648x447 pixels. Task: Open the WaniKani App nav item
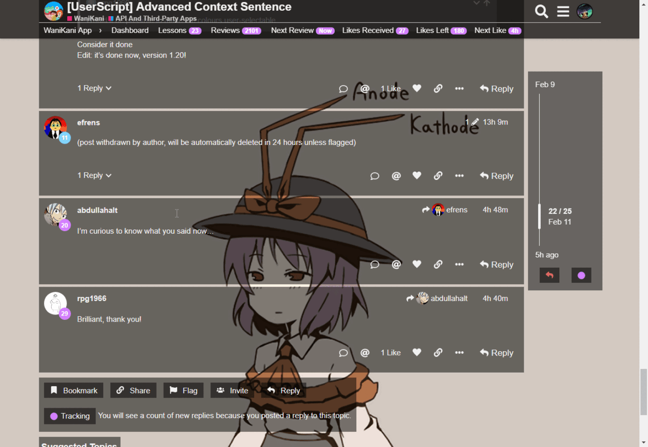point(68,31)
